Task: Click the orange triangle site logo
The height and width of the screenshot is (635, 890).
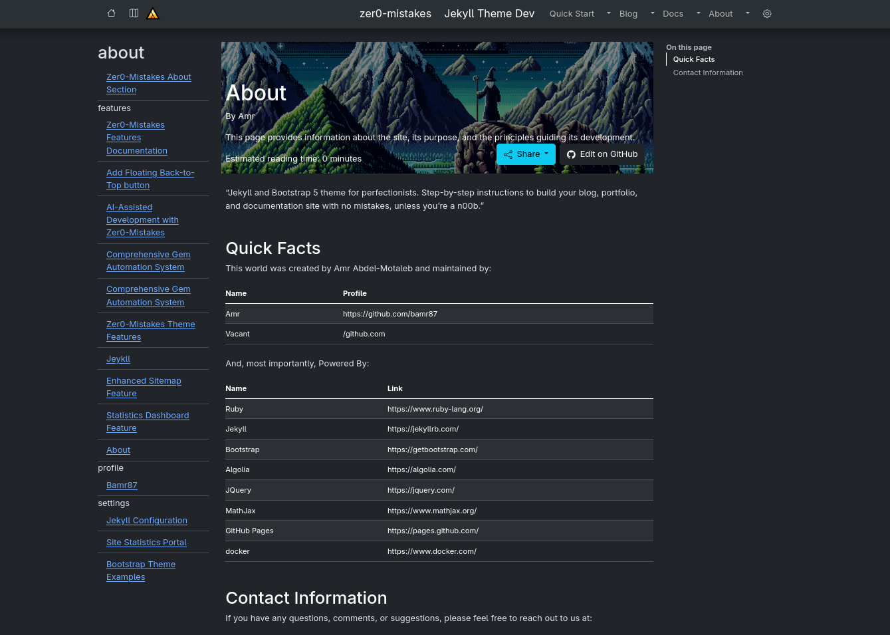Action: pos(153,13)
